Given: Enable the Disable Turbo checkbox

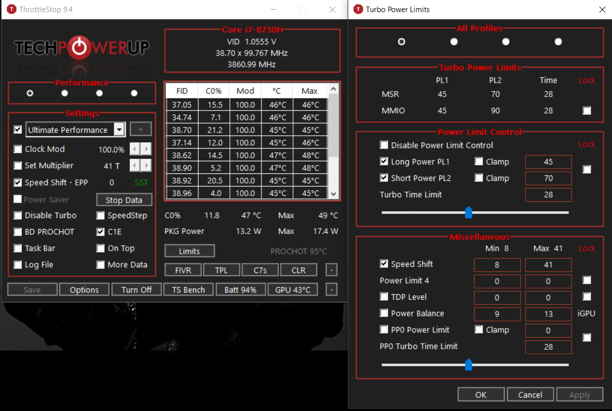Looking at the screenshot, I should pyautogui.click(x=18, y=215).
